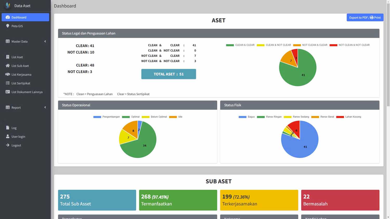
Task: Click the List Sertipikat list icon
Action: [8, 83]
